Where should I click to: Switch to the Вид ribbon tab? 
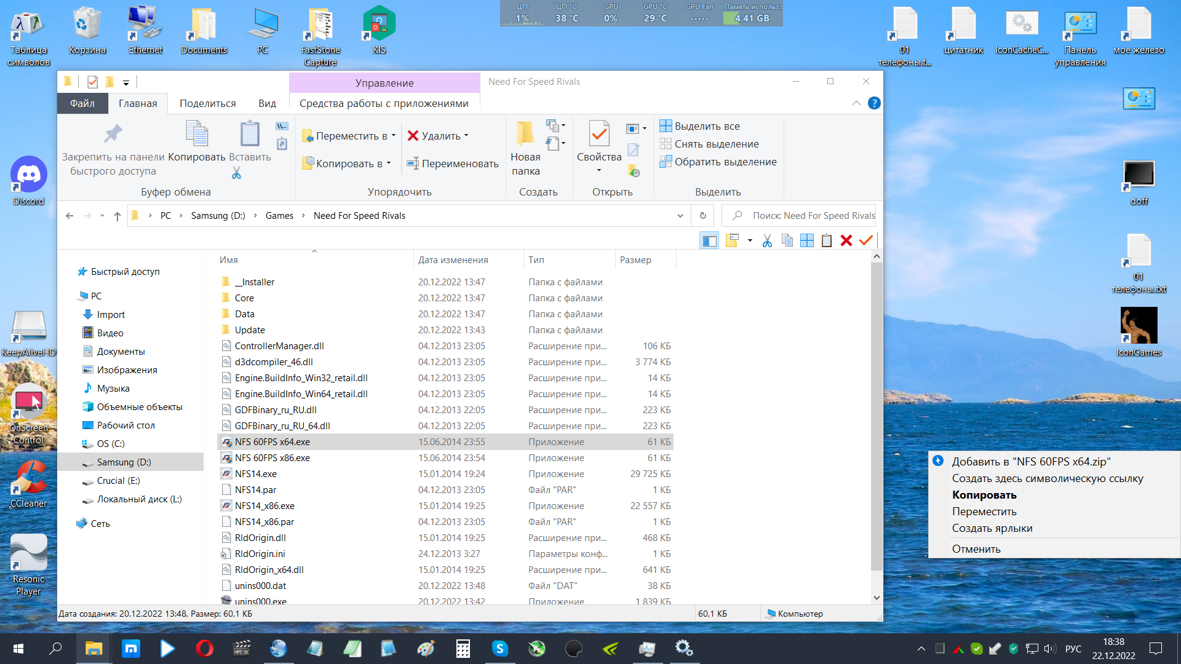coord(267,103)
